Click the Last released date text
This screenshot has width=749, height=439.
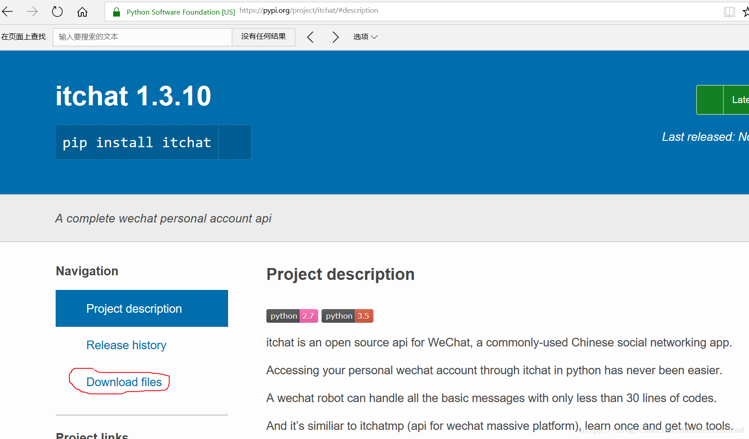705,137
